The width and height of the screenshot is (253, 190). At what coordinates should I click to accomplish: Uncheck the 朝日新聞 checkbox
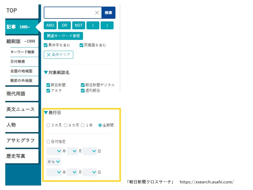pos(48,85)
